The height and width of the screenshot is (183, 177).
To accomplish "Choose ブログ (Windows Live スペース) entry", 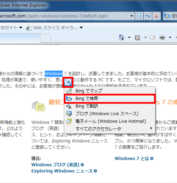I will [x=110, y=114].
